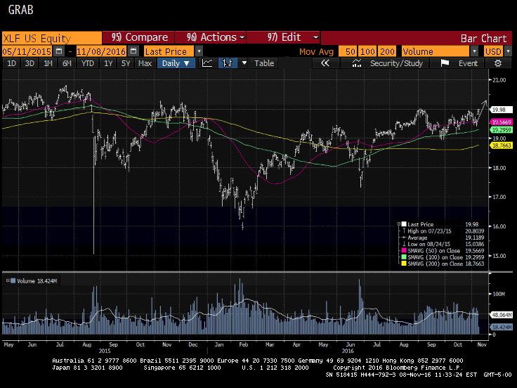Screen dimensions: 517x388
Task: Click the Bar Chart title text
Action: tap(483, 39)
